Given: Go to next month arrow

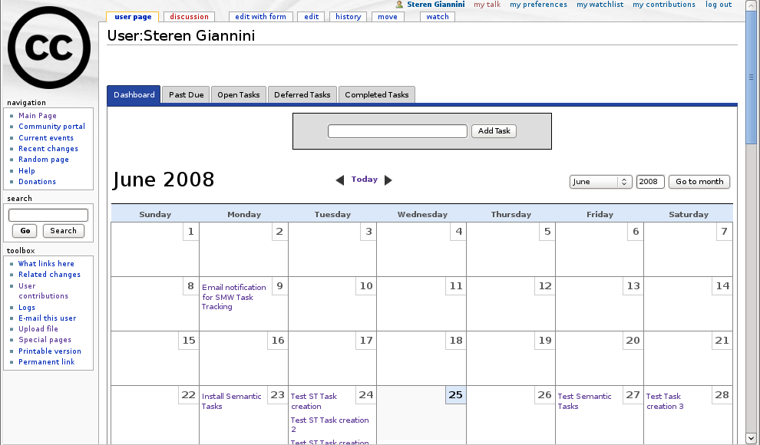Looking at the screenshot, I should click(388, 180).
